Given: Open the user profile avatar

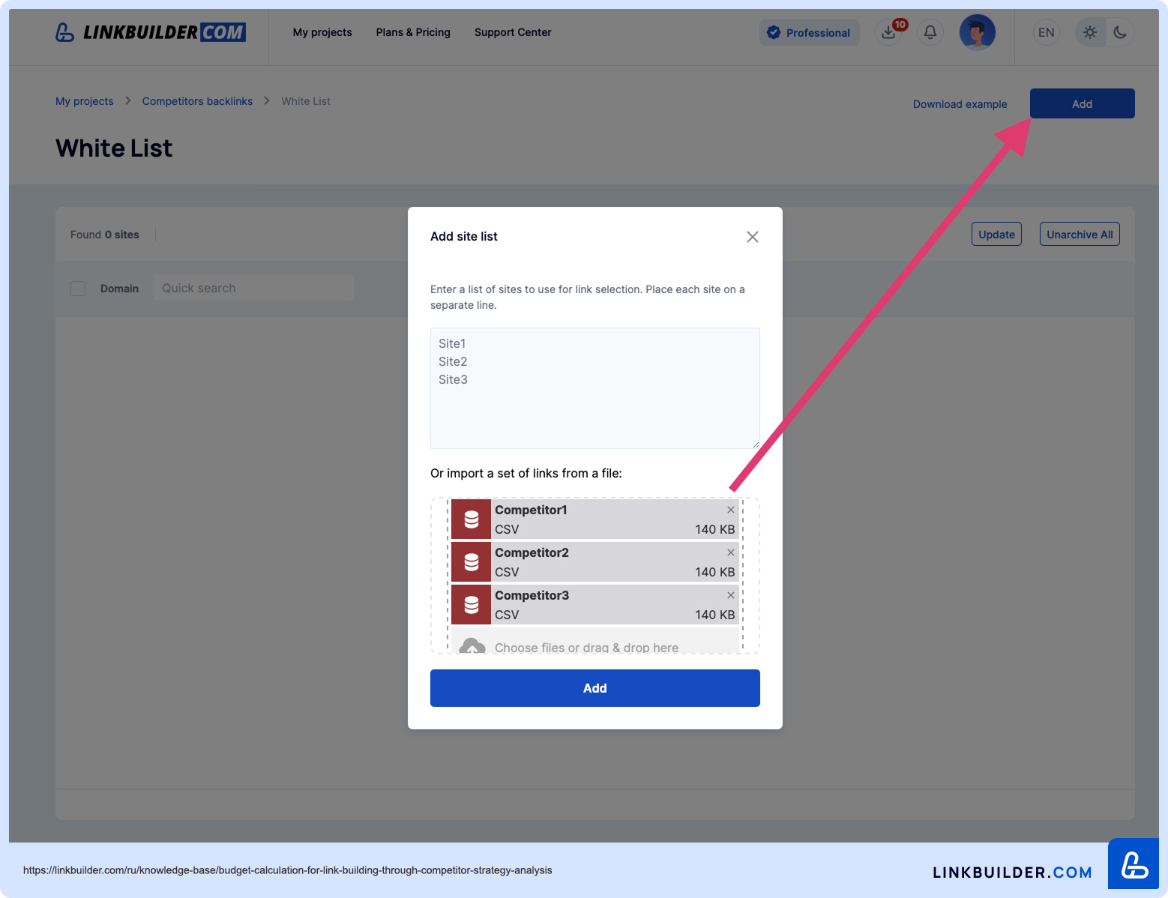Looking at the screenshot, I should coord(977,32).
